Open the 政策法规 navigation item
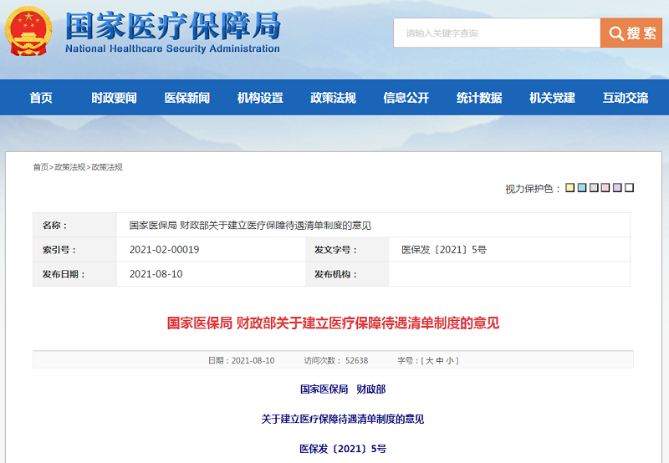 pos(333,98)
